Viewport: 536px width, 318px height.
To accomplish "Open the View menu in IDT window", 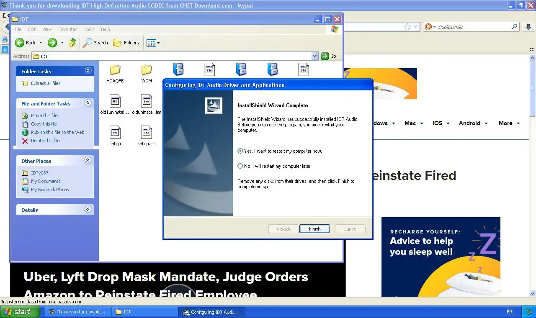I will pos(47,29).
